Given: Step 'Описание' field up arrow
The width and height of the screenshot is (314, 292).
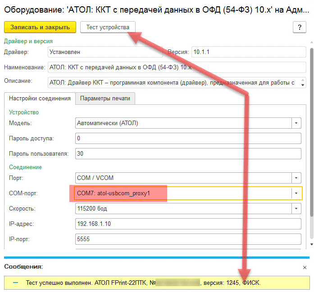Looking at the screenshot, I should [x=303, y=80].
